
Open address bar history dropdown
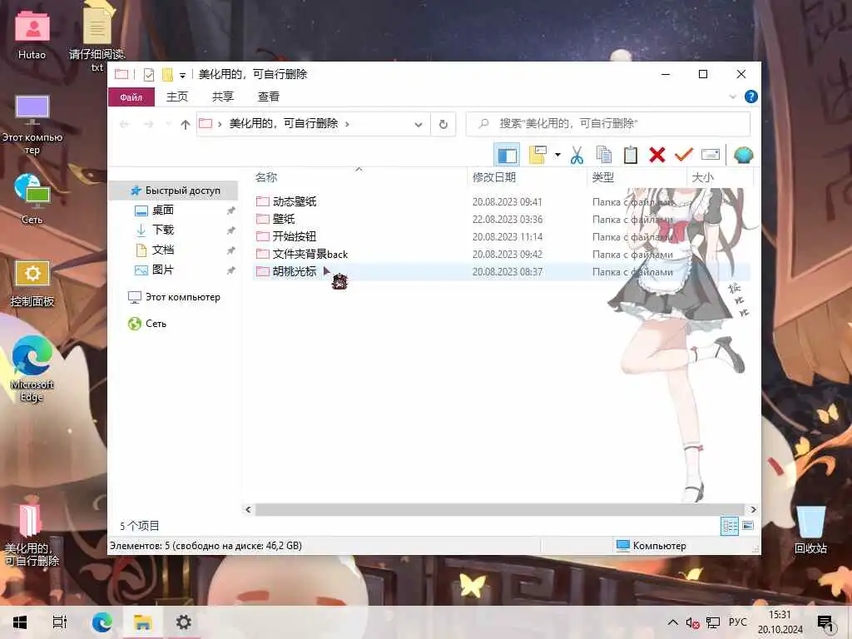point(419,125)
